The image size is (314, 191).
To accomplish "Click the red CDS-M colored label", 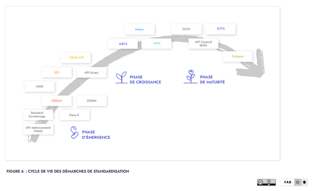I will tap(56, 101).
